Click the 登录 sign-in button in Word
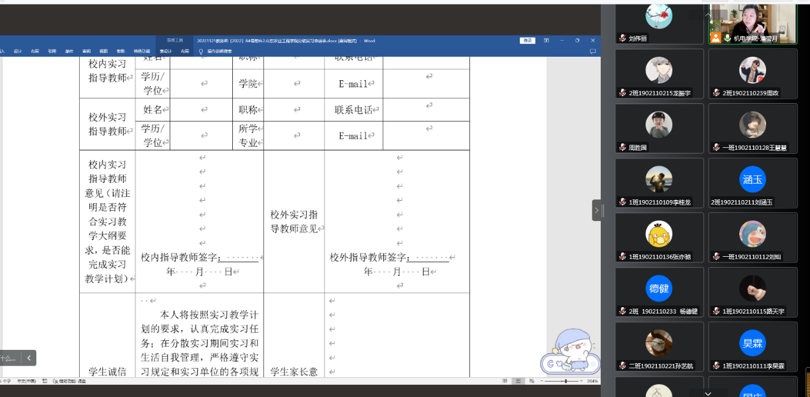Screen dimensions: 810x397 [x=527, y=40]
